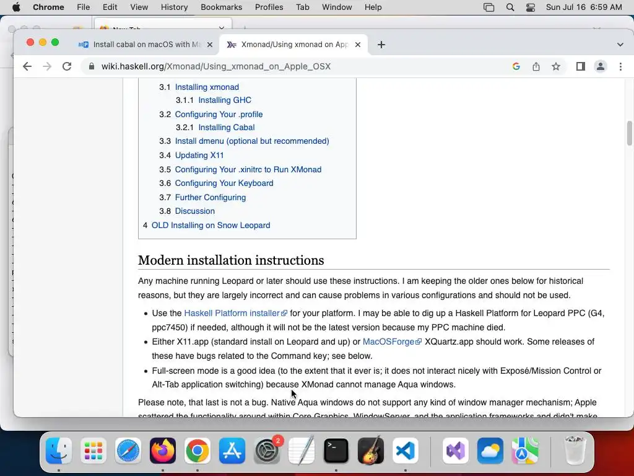Image resolution: width=634 pixels, height=476 pixels.
Task: Open the Chrome profile avatar
Action: click(601, 66)
